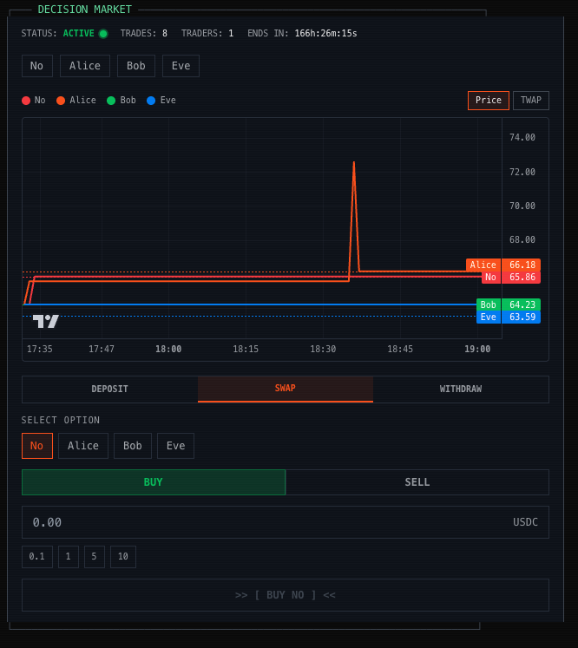
Task: Choose Eve under Select Option
Action: (175, 446)
